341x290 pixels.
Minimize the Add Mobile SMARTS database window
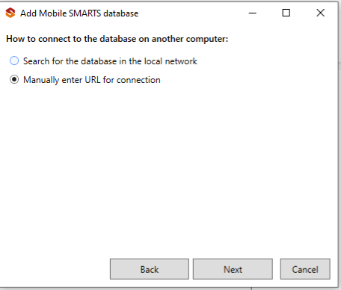tap(253, 13)
